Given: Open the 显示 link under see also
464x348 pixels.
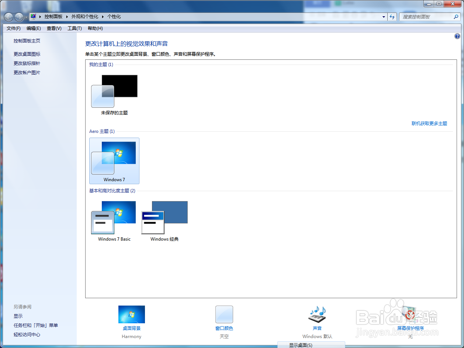Looking at the screenshot, I should [x=18, y=316].
